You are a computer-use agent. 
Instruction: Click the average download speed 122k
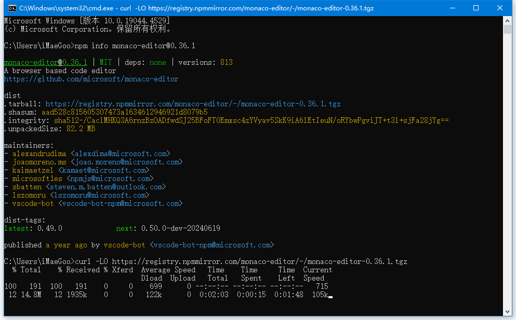point(154,295)
